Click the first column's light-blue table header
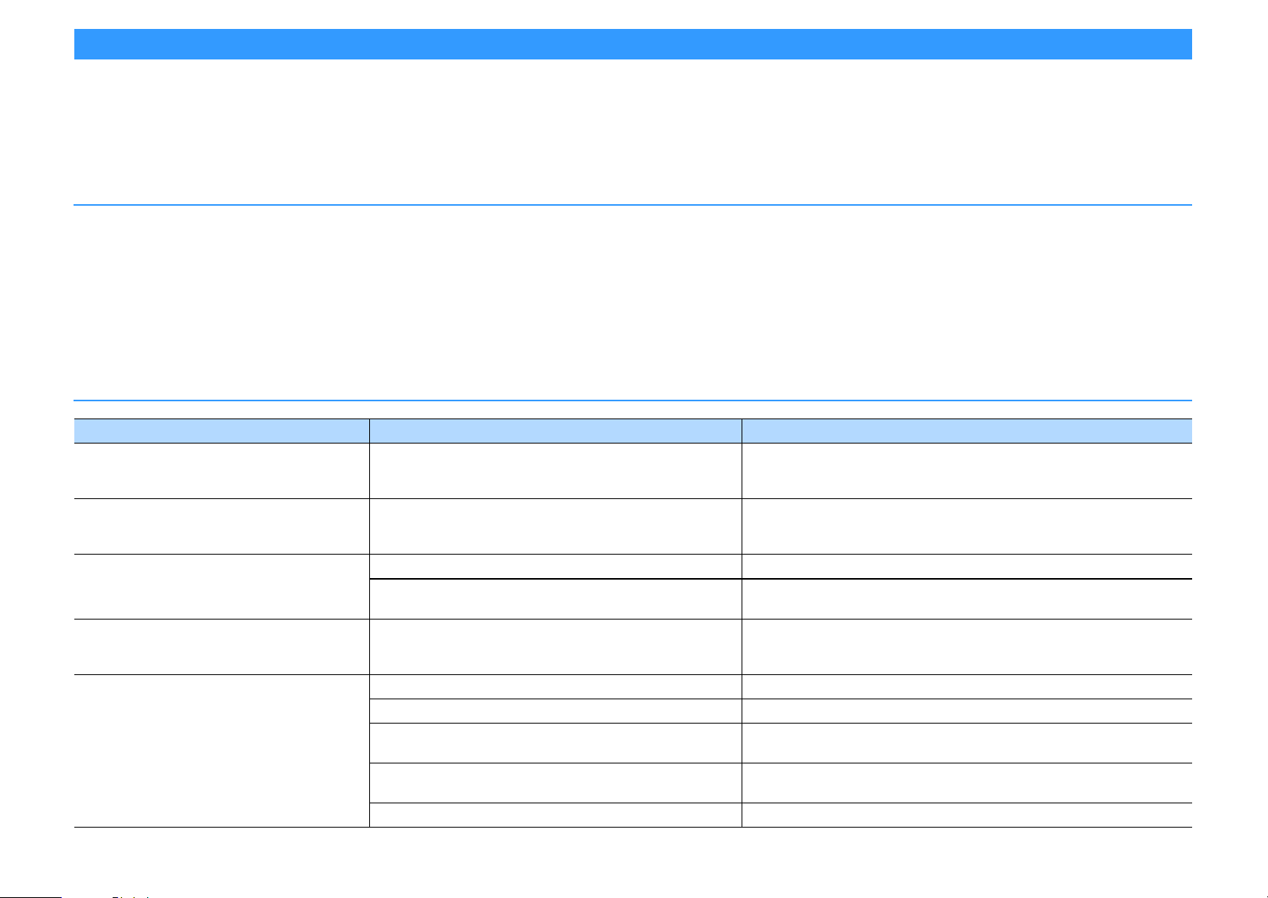 [221, 430]
